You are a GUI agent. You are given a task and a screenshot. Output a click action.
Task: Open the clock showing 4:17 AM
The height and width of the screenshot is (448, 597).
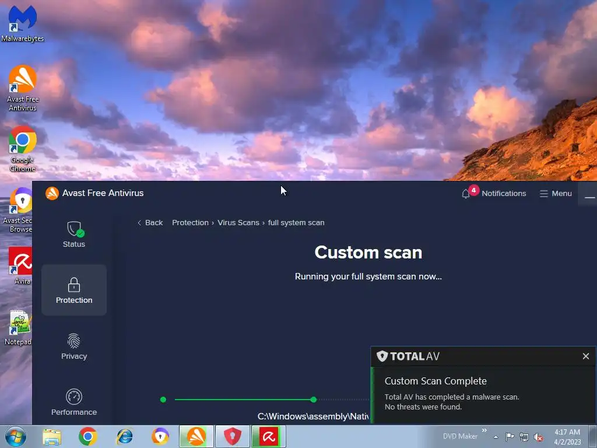point(567,436)
